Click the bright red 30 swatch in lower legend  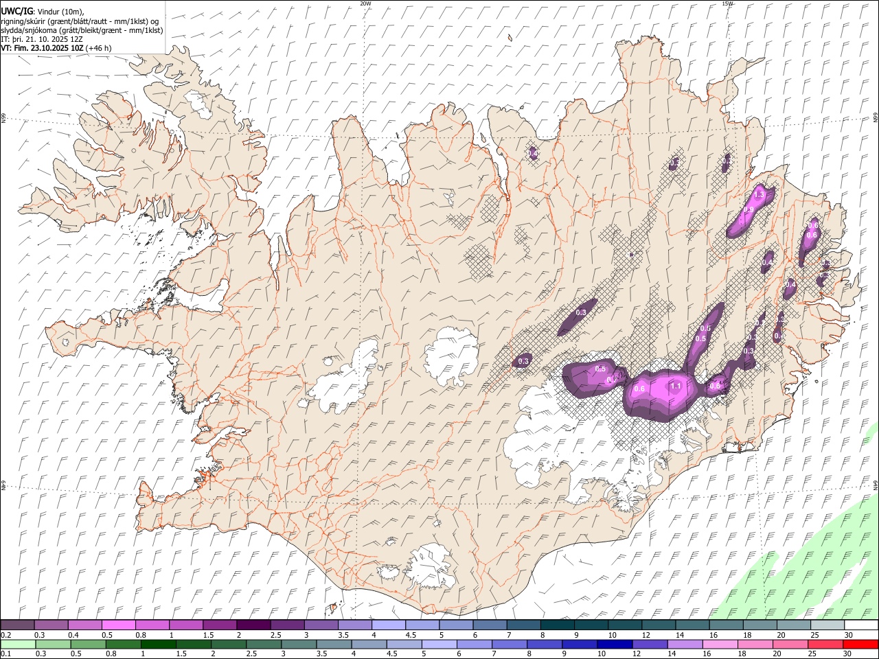point(860,644)
